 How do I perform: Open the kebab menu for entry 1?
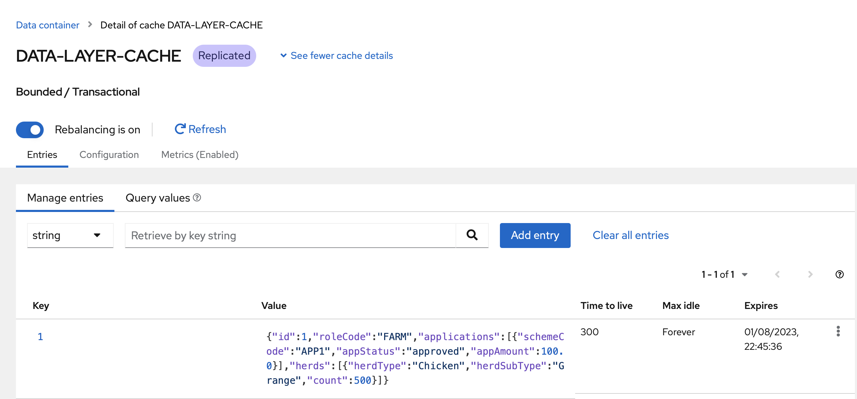pyautogui.click(x=838, y=331)
